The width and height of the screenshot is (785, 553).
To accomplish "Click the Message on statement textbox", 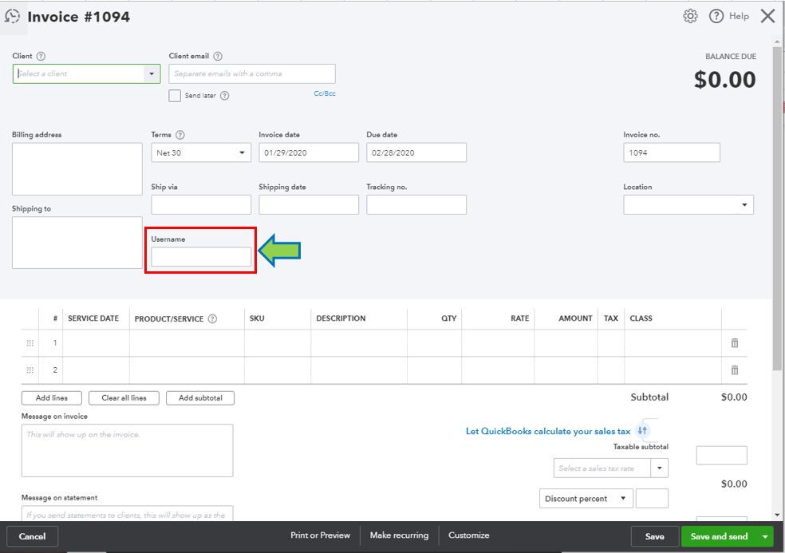I will [127, 513].
